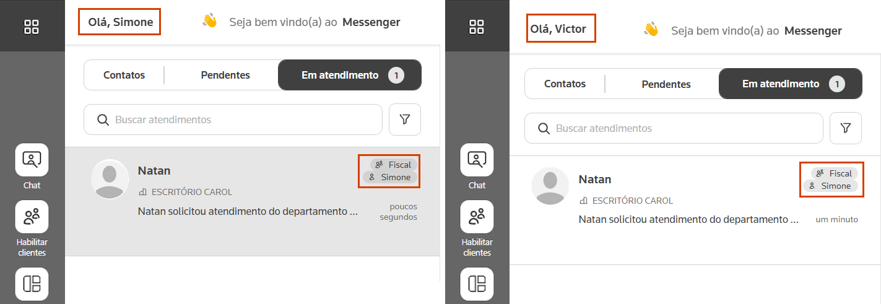Select the Em atendimento tab in Simone's panel

(350, 75)
